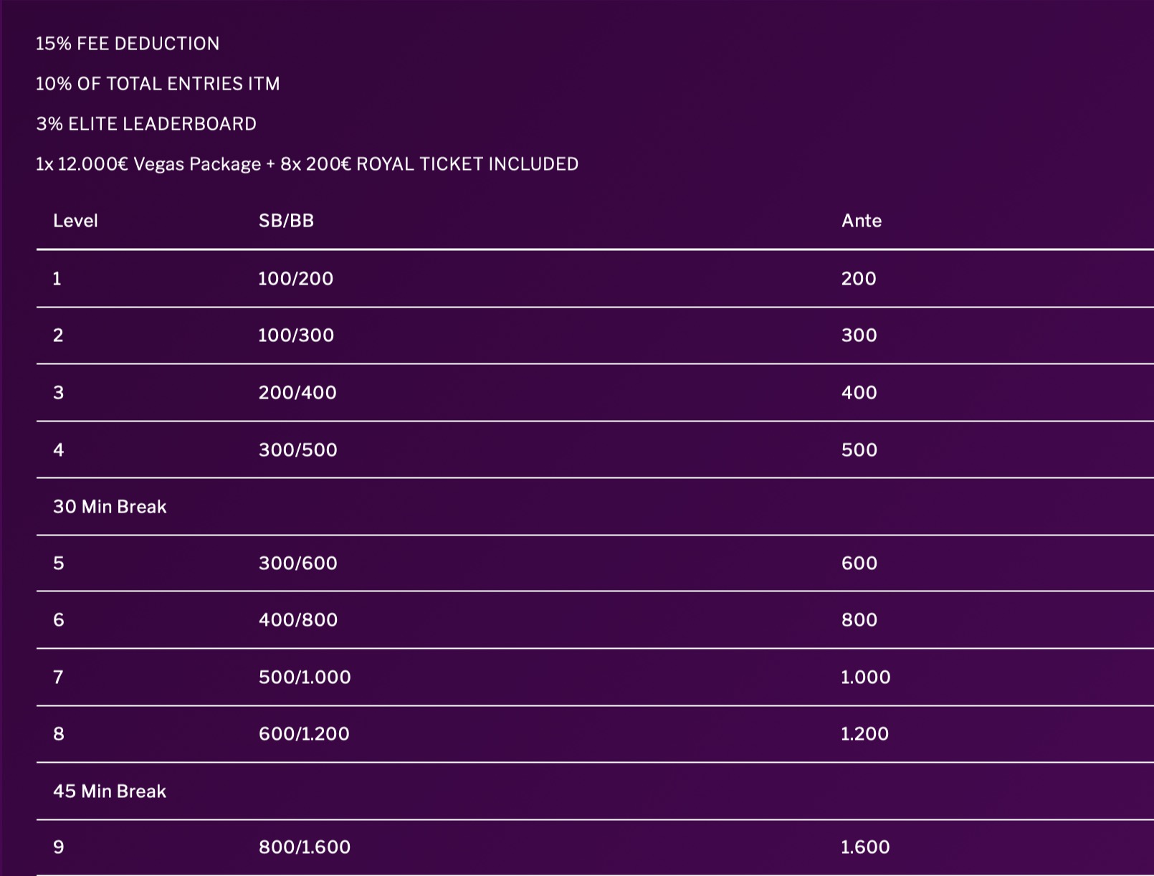
Task: Click the 15% FEE DEDUCTION text
Action: tap(128, 44)
